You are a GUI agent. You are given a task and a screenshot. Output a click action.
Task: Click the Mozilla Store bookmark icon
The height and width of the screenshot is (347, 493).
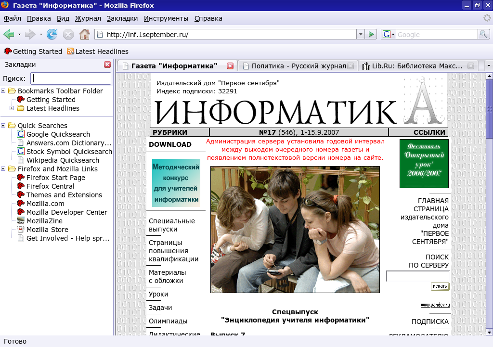click(x=20, y=230)
